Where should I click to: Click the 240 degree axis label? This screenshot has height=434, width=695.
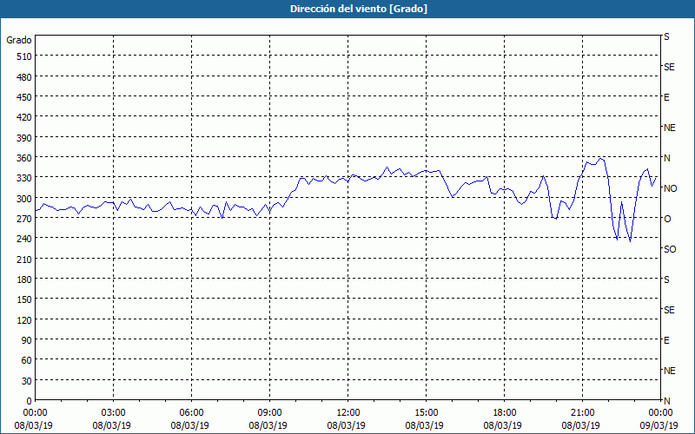[x=24, y=240]
